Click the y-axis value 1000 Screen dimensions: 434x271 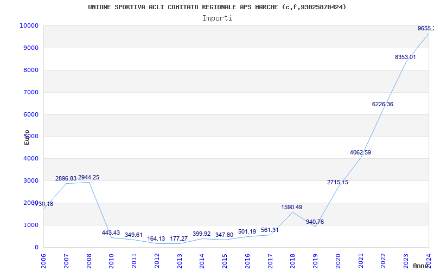tap(30, 225)
